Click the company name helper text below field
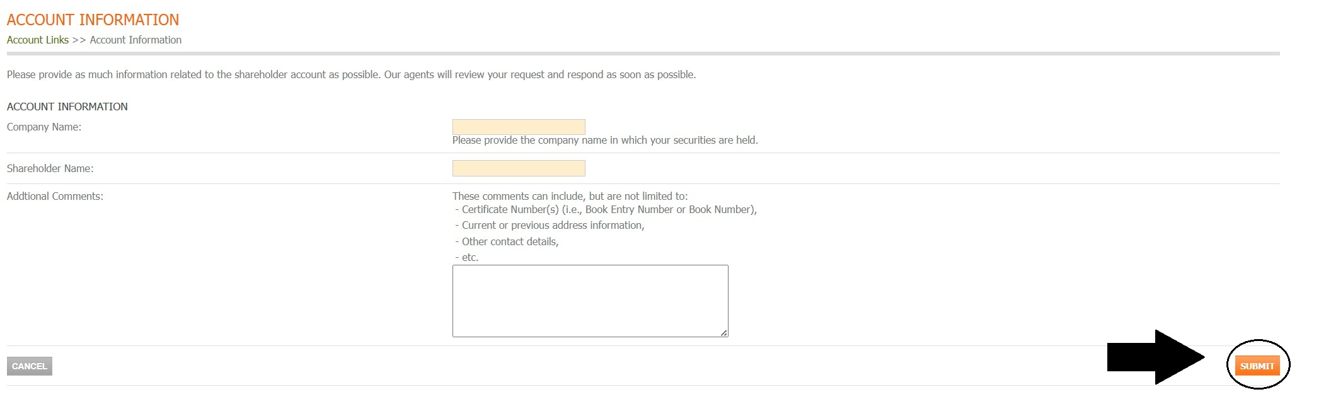Screen dimensions: 1343x411 605,140
